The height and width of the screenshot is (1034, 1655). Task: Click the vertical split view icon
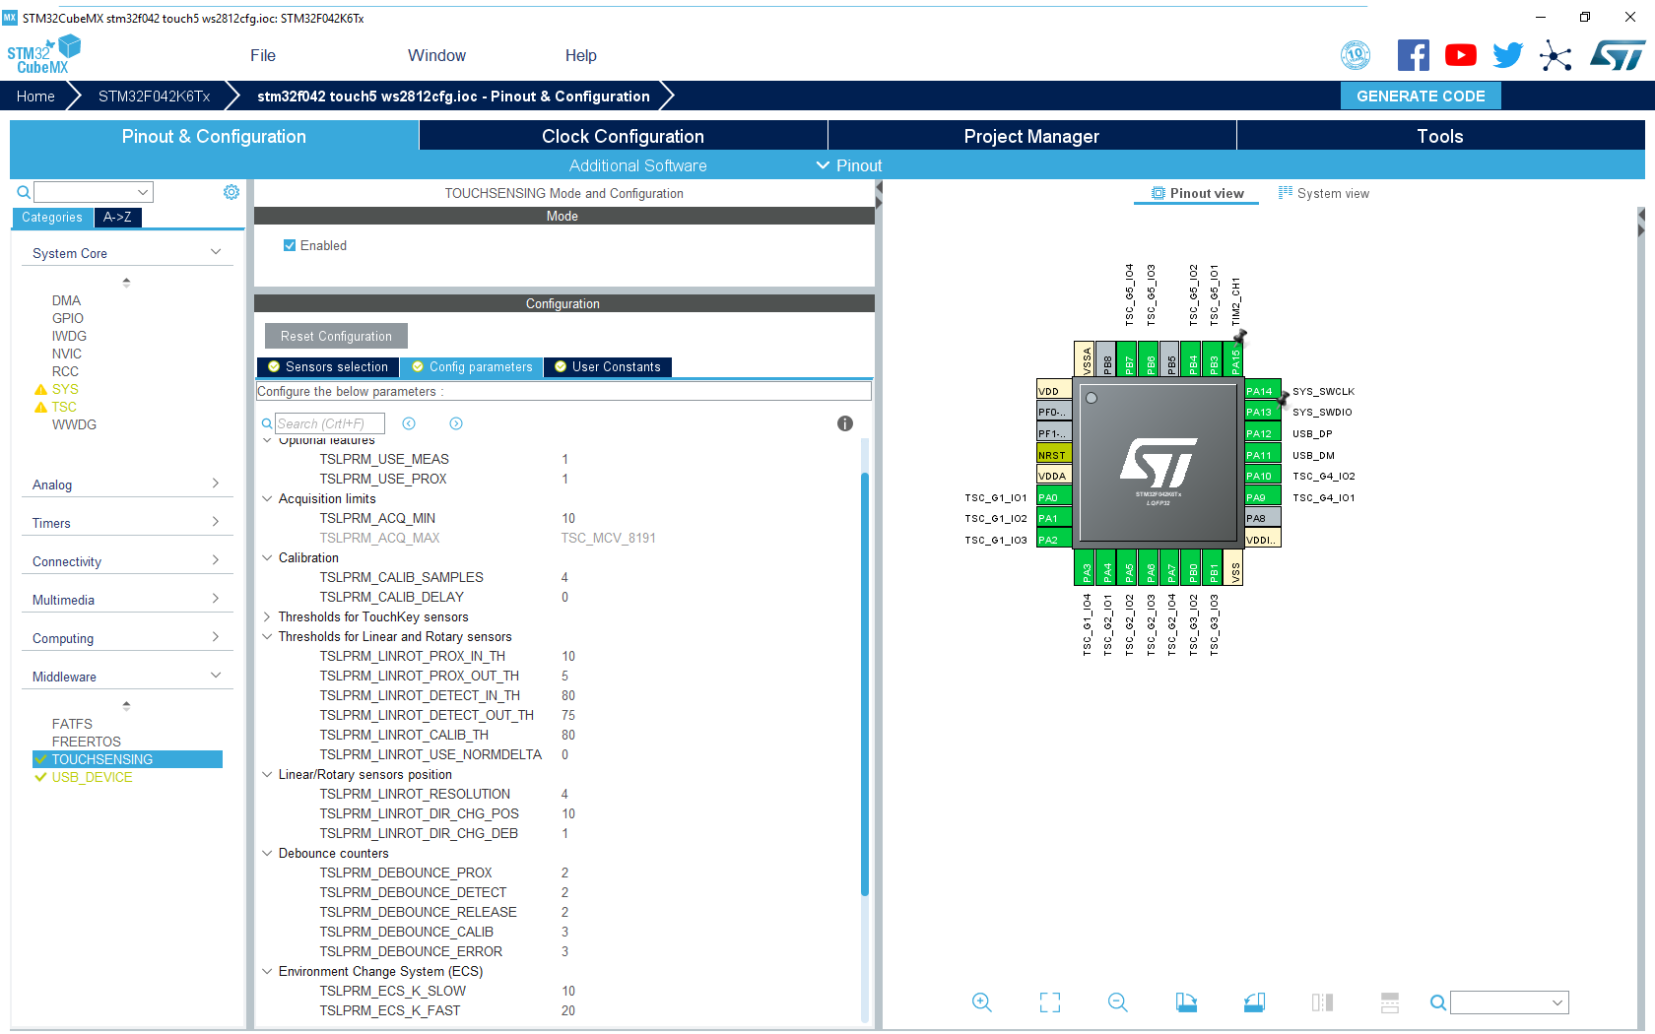(1322, 1002)
